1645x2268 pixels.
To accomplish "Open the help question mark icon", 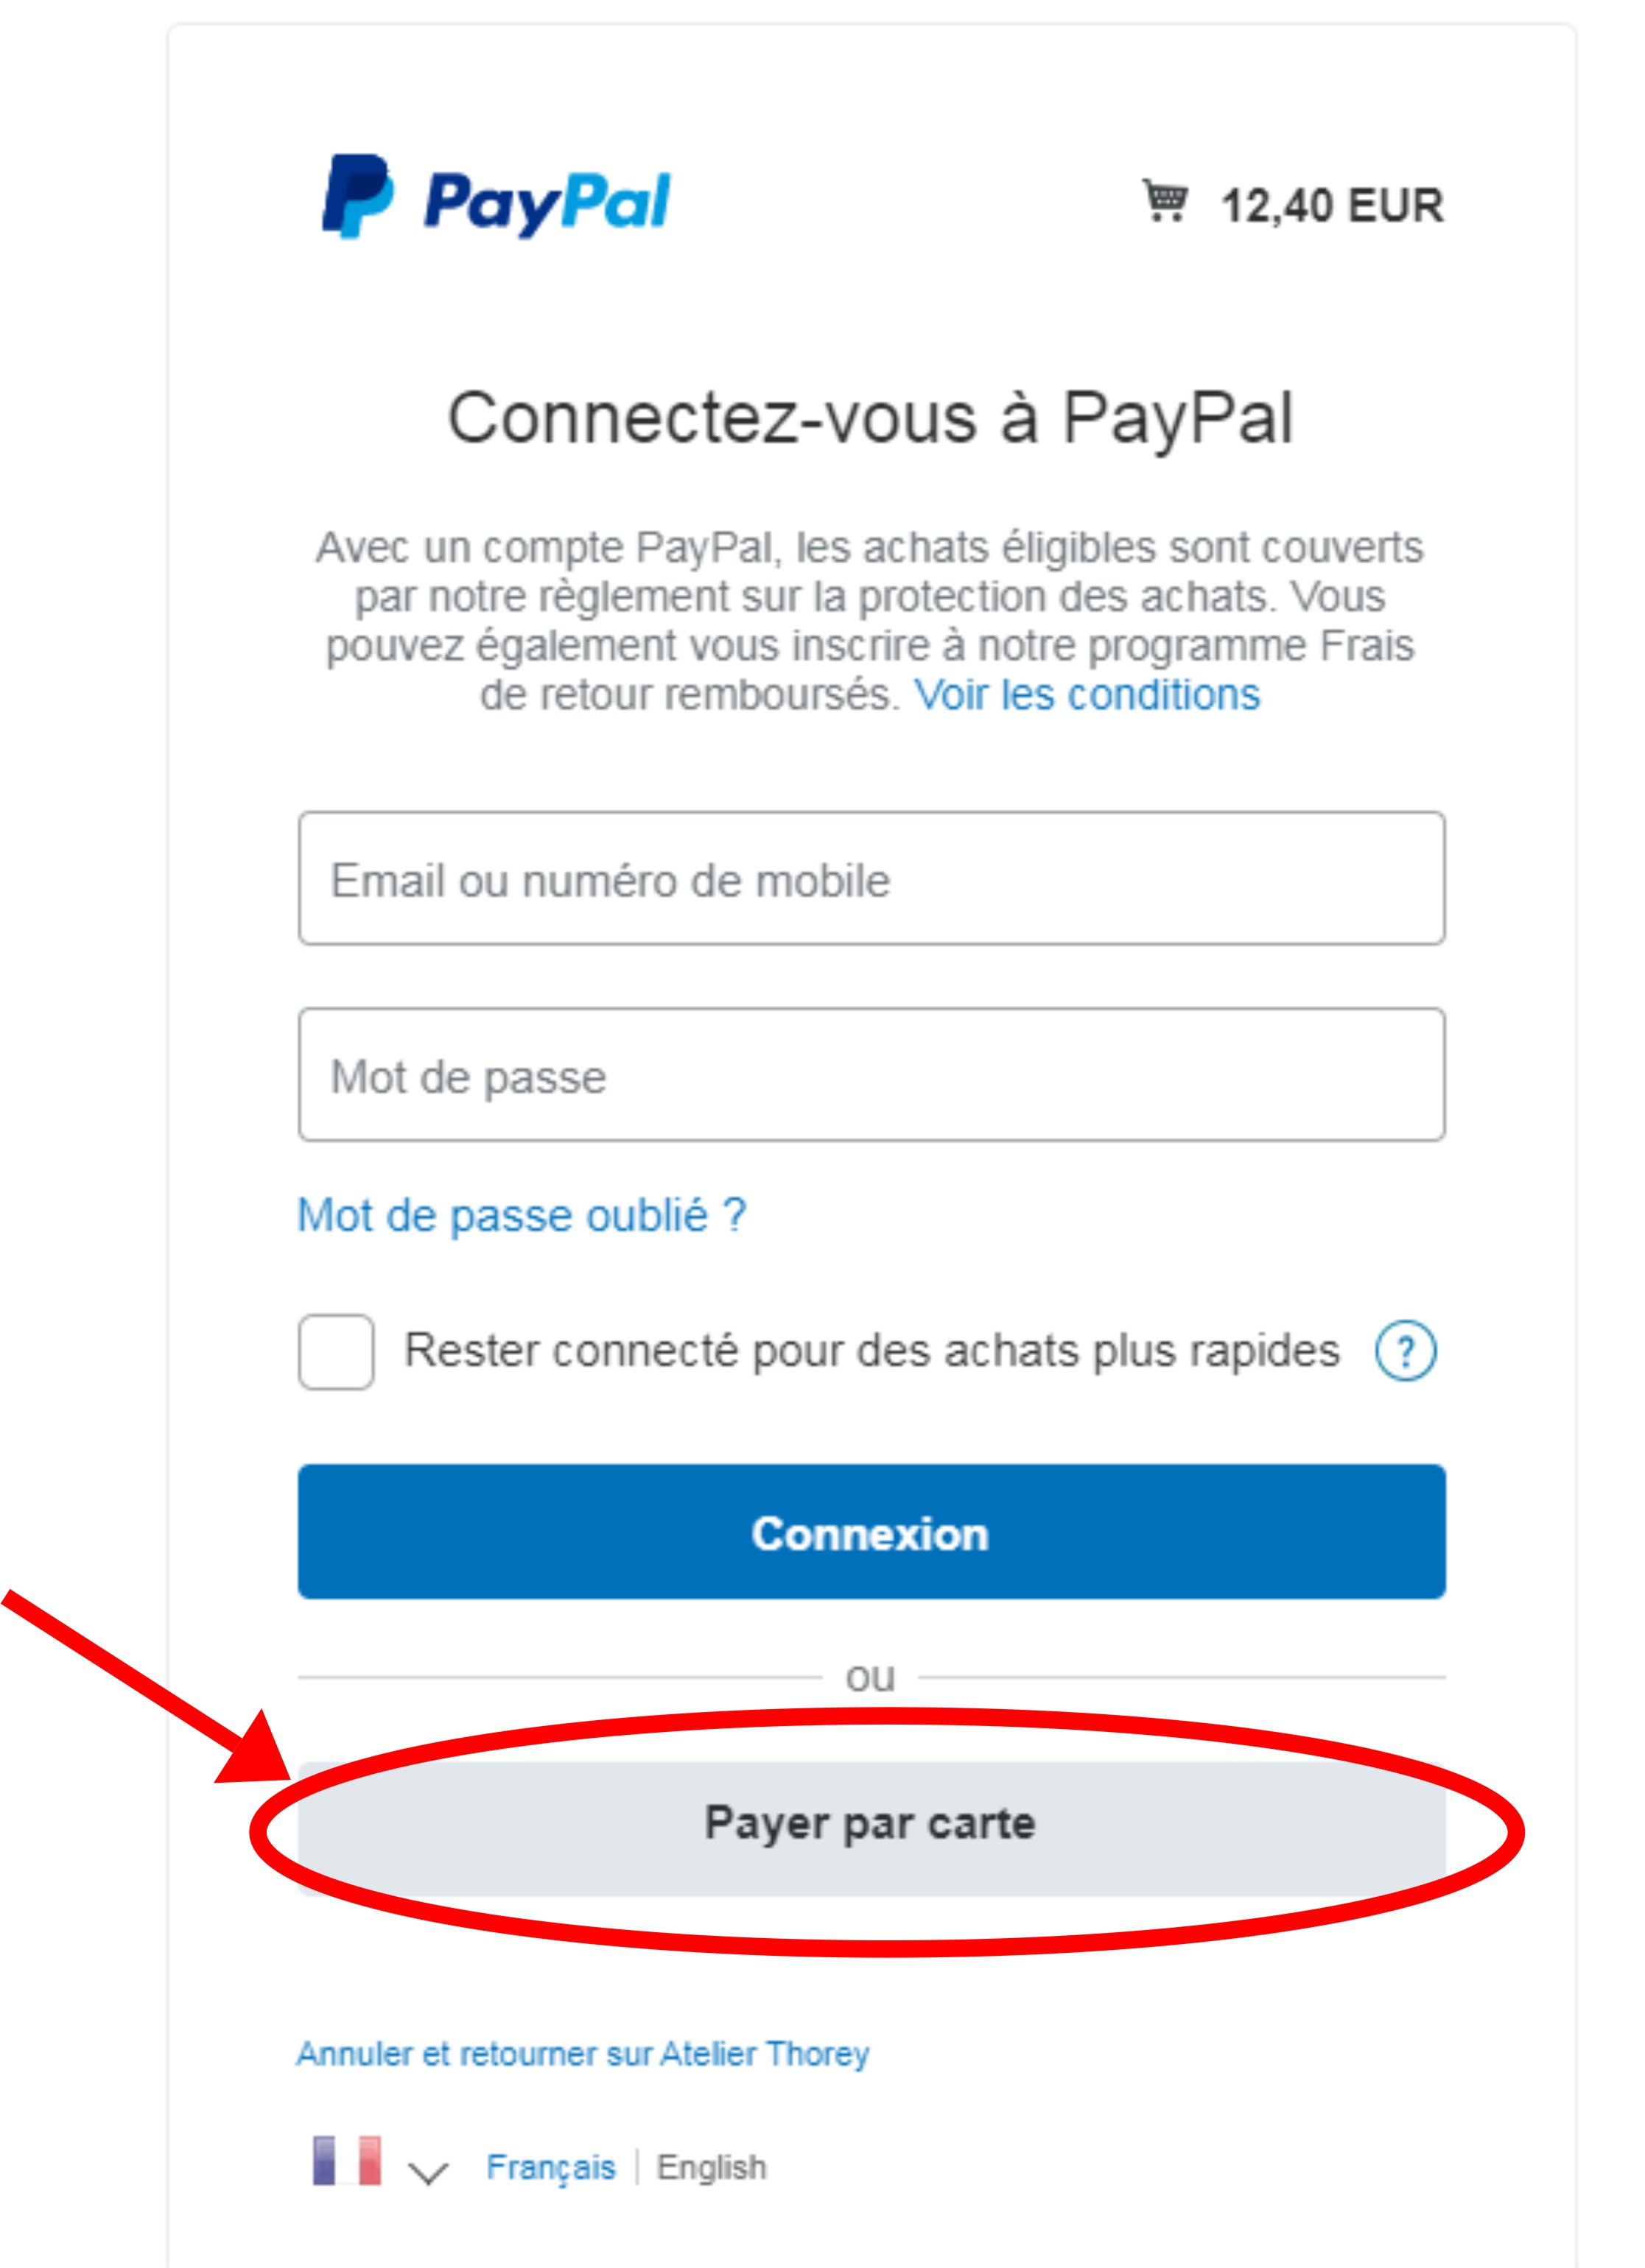I will click(1405, 1351).
